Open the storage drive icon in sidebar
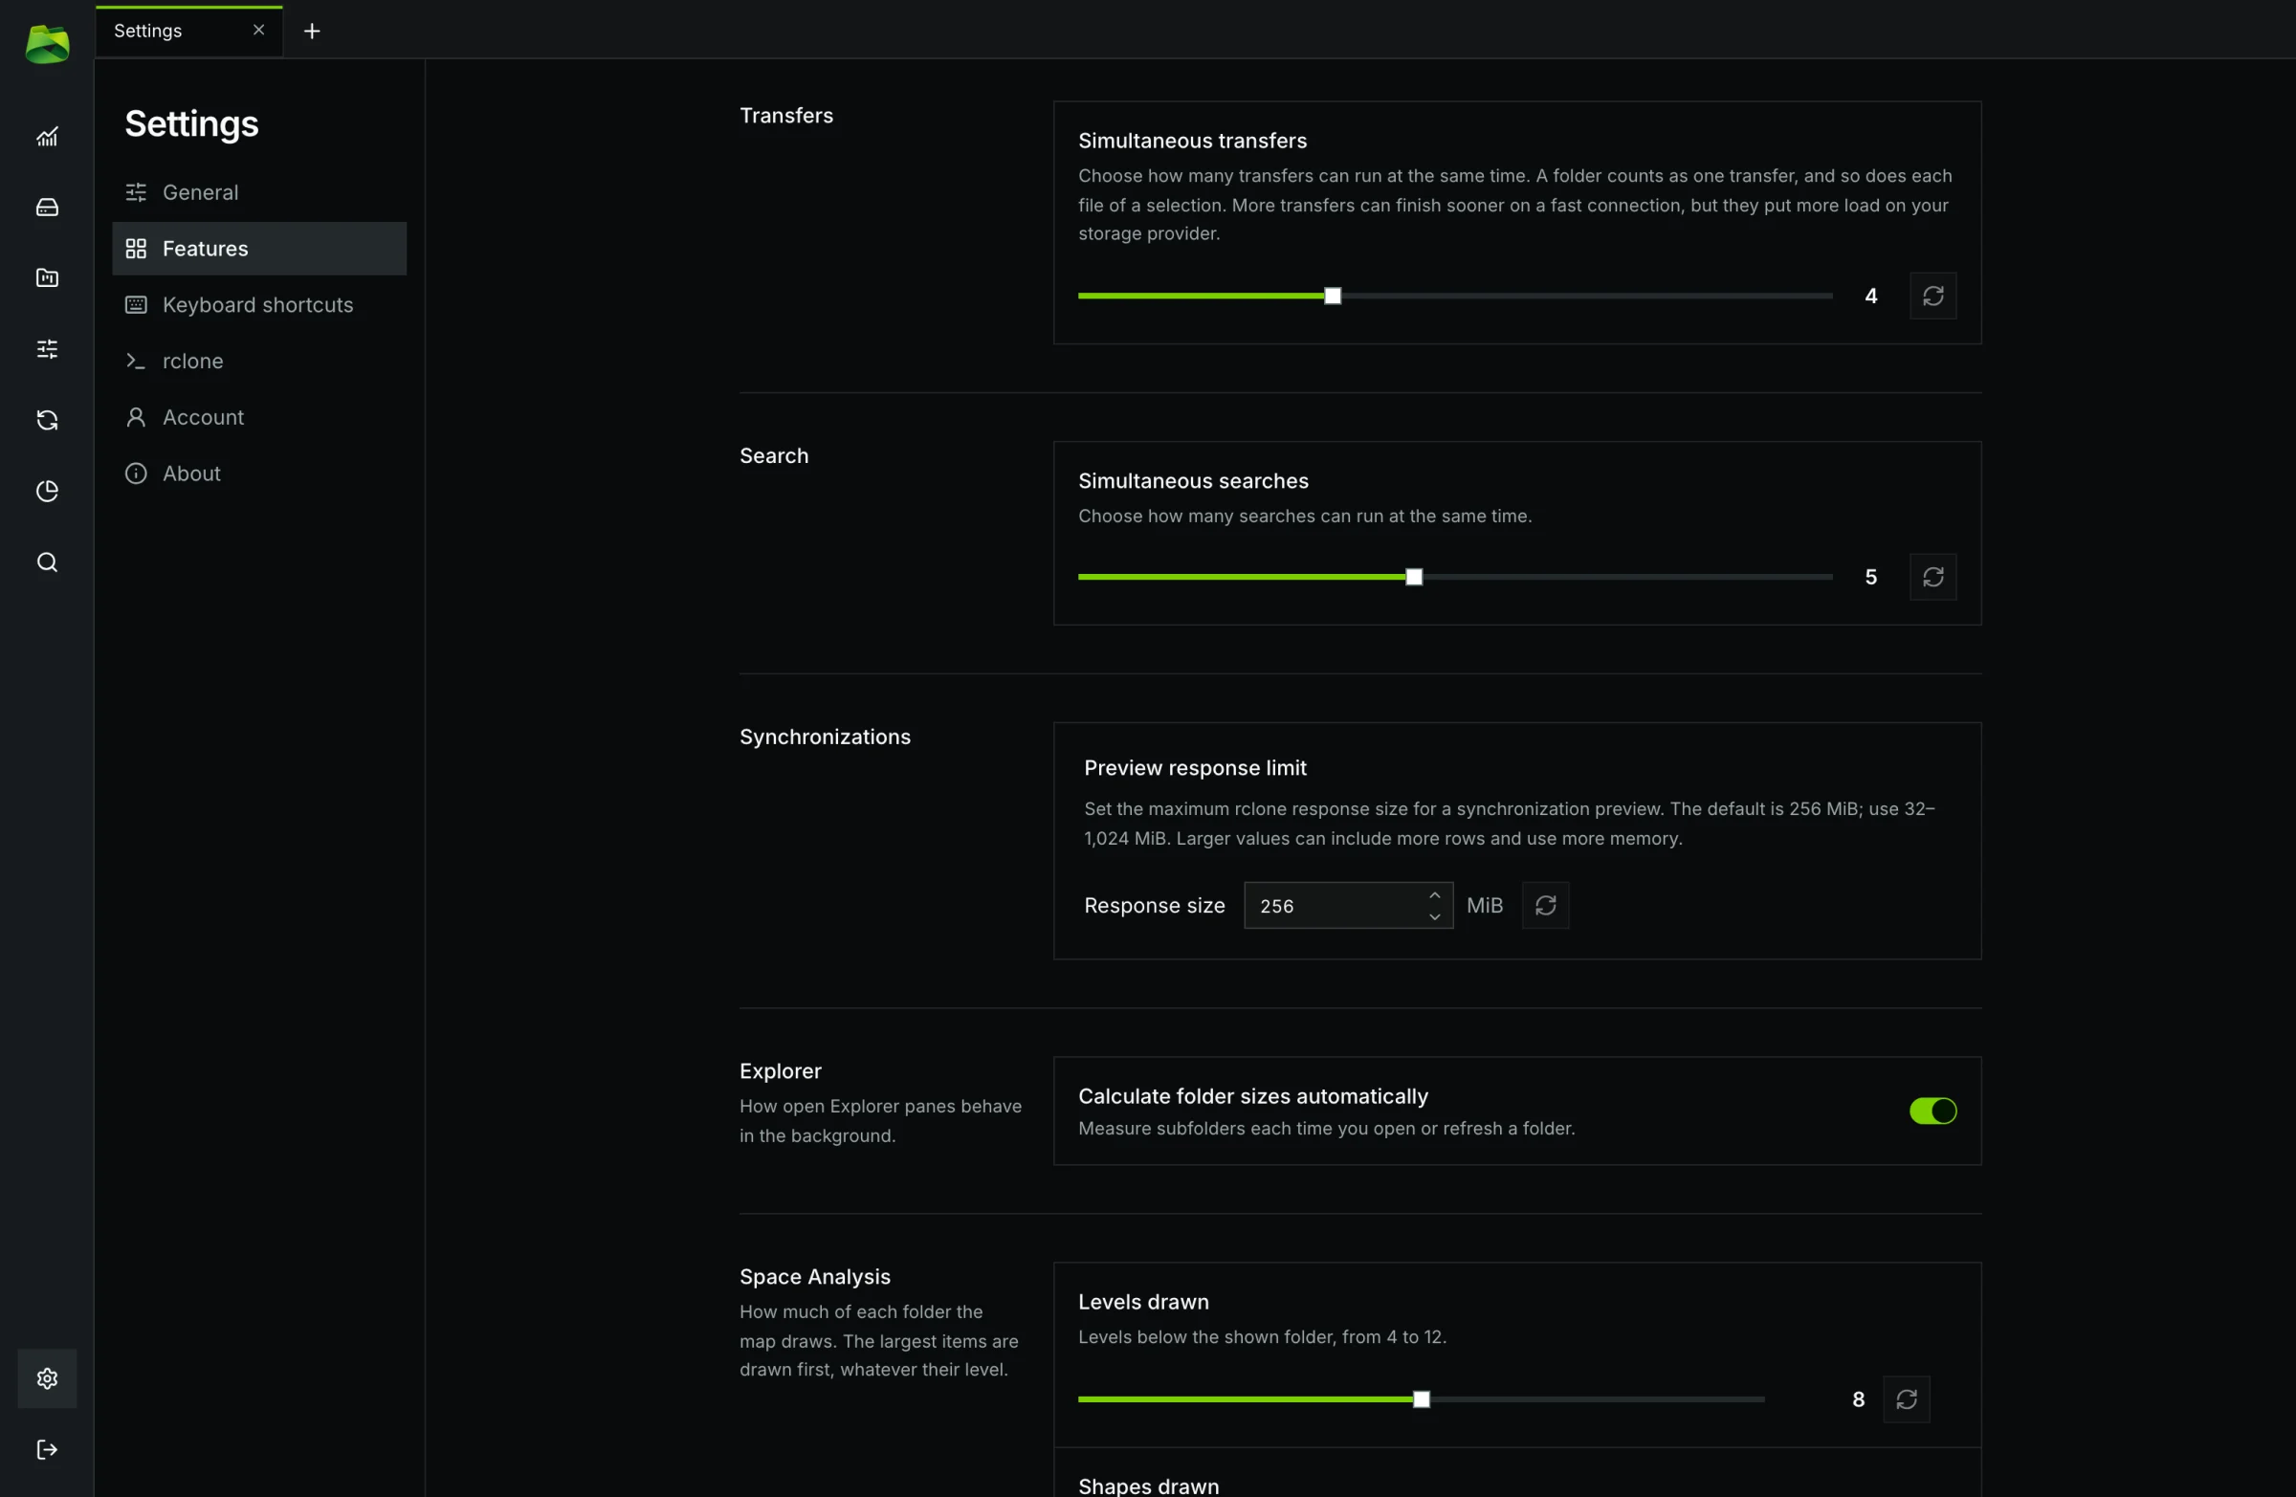The image size is (2296, 1497). click(47, 208)
